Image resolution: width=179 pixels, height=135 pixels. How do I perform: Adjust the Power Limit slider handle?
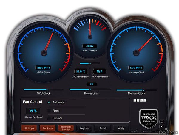tap(90, 90)
